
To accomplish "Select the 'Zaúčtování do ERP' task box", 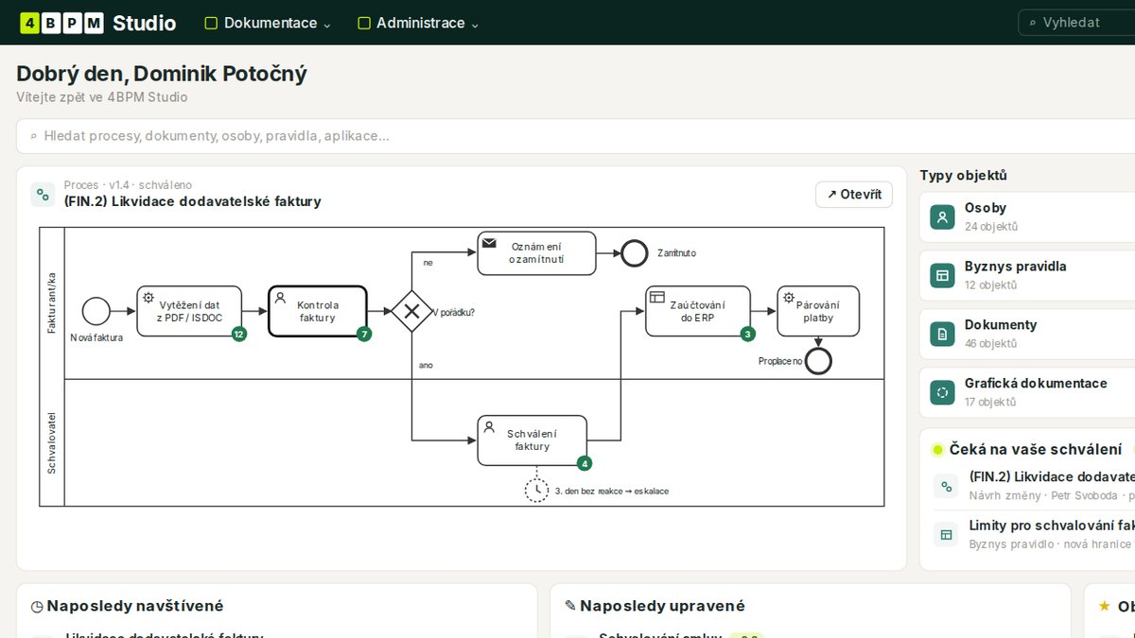I will [x=698, y=311].
